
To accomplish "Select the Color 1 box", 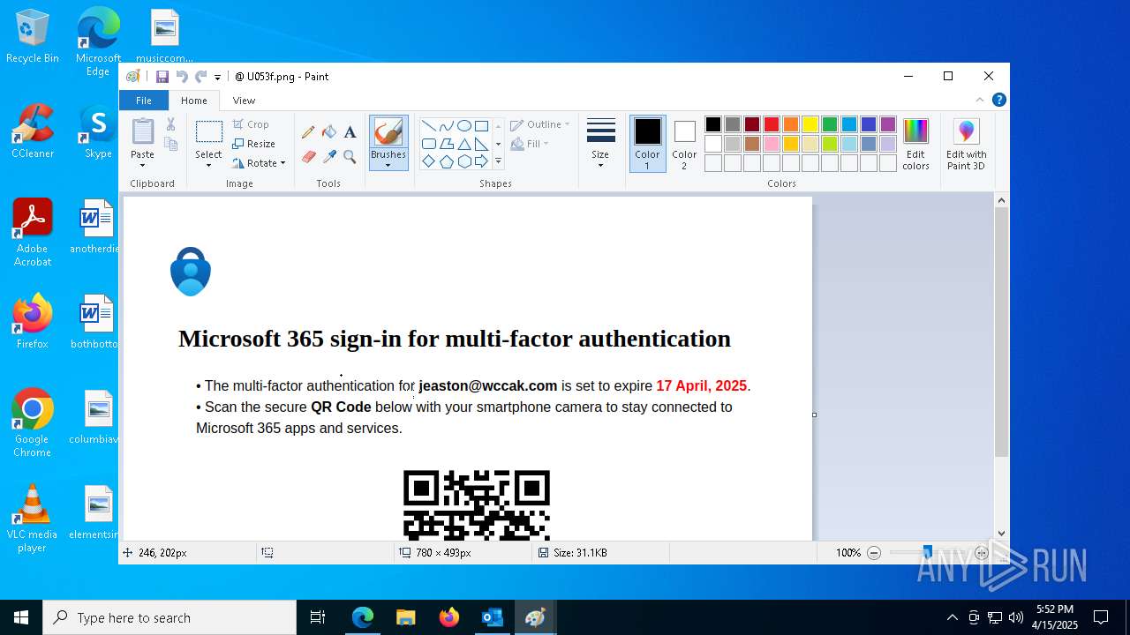I will click(x=647, y=144).
